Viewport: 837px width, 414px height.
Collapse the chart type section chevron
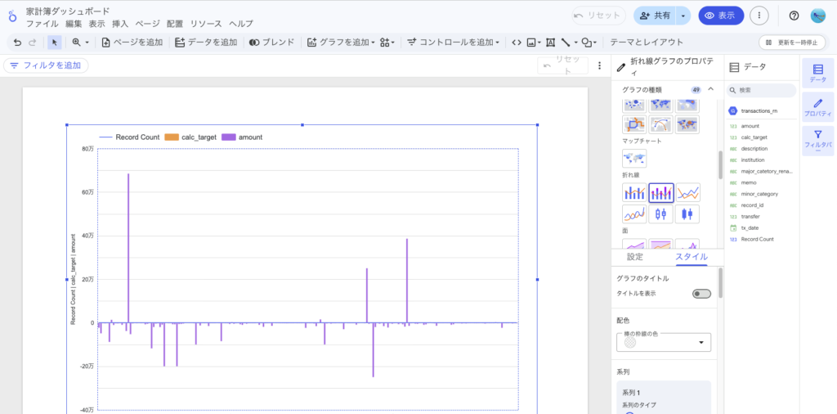pos(710,89)
